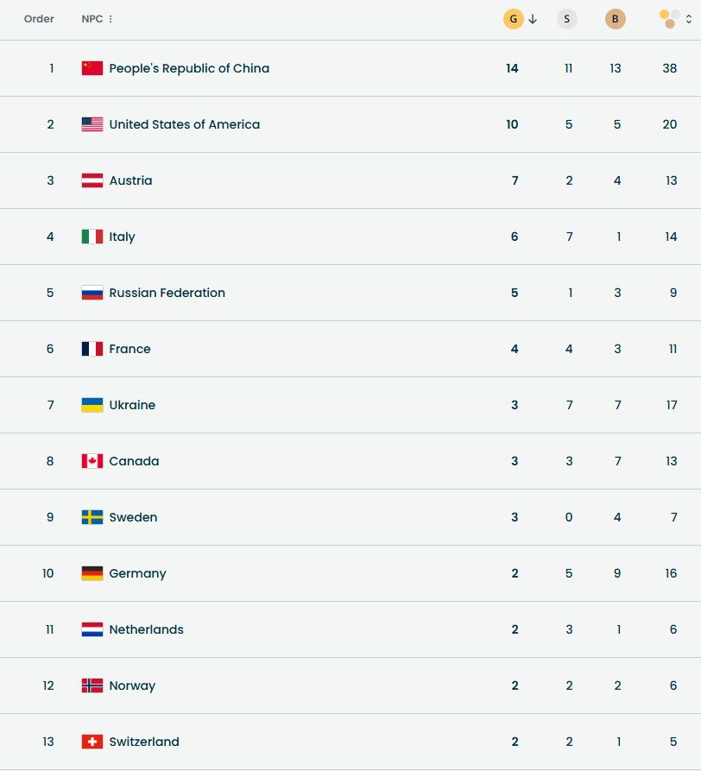Expand total medals sort chevron
The width and height of the screenshot is (701, 771).
[x=689, y=19]
